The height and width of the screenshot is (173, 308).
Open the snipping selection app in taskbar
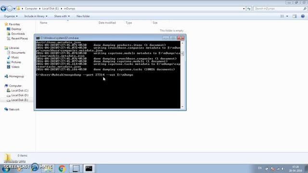[76, 169]
